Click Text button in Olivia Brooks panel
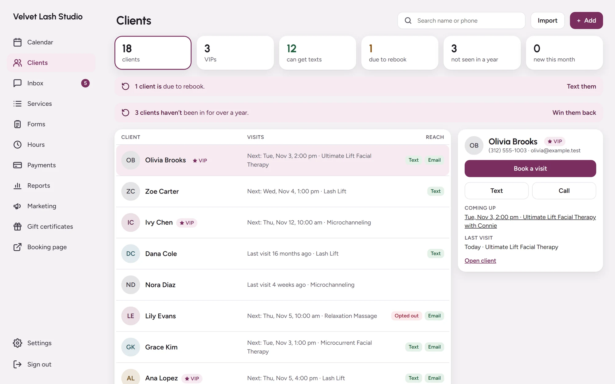Screen dimensions: 615x384 pyautogui.click(x=496, y=191)
